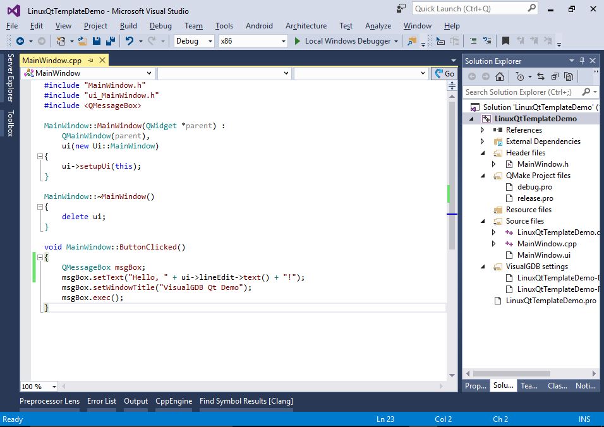Switch to the Error List tab
Viewport: 604px width, 427px height.
click(102, 400)
